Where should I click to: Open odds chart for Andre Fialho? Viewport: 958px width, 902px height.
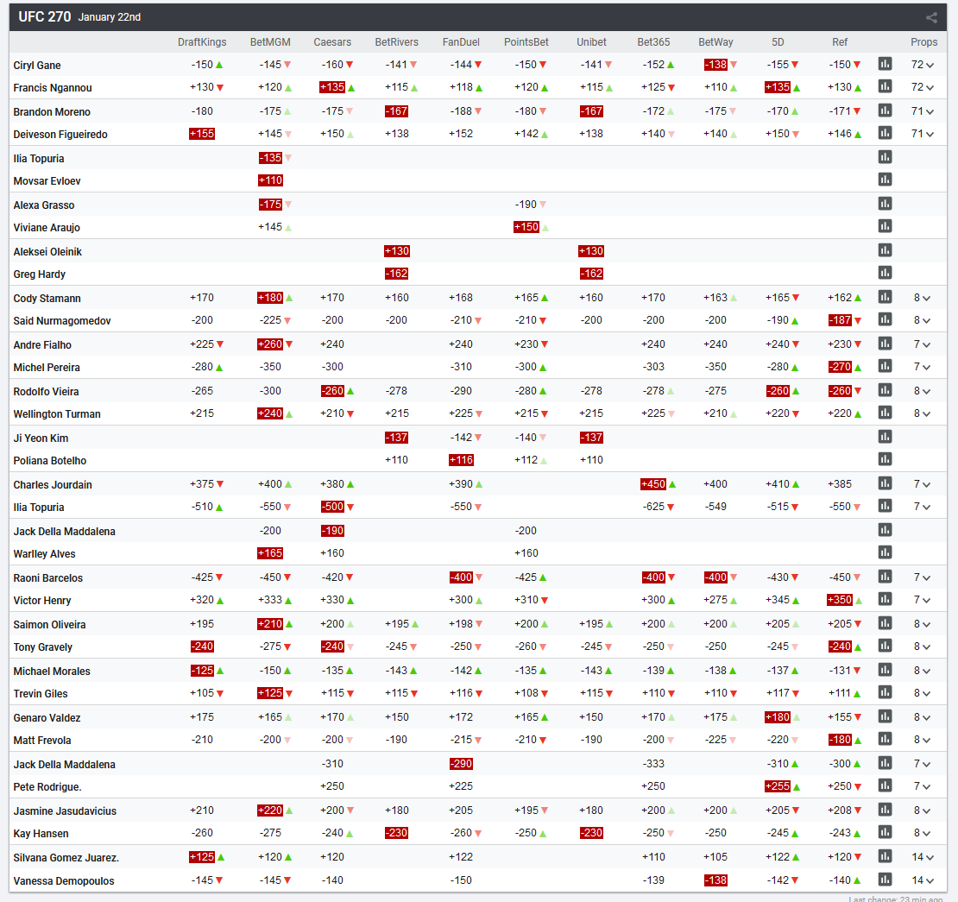tap(885, 344)
